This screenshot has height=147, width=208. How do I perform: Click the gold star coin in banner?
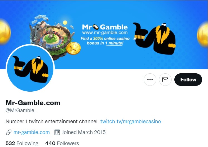tap(73, 48)
